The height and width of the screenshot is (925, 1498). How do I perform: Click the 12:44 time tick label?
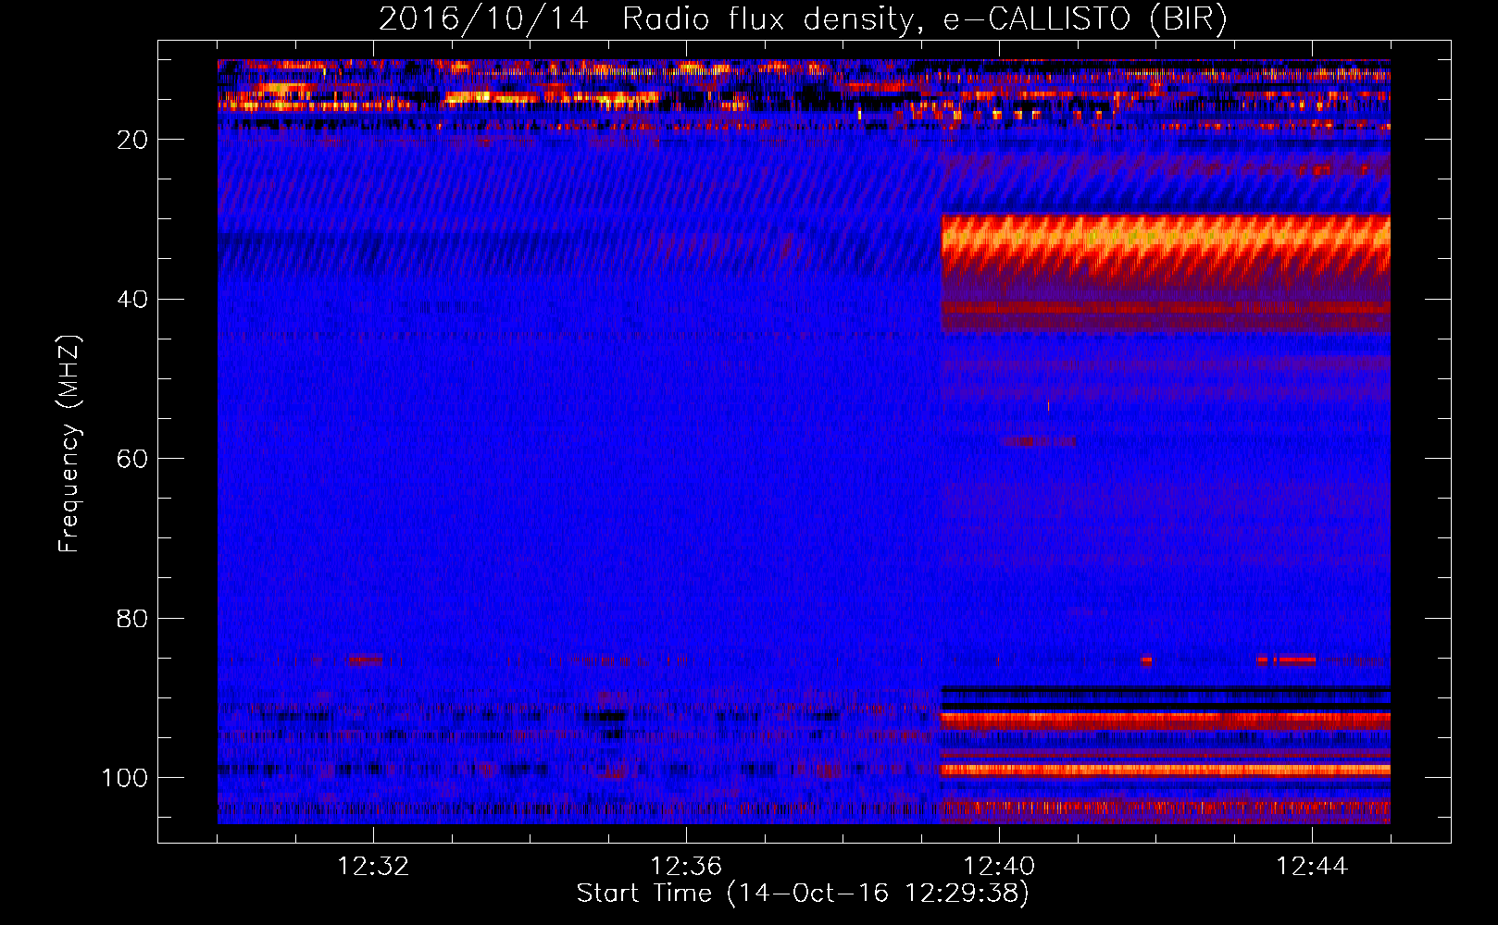coord(1312,867)
